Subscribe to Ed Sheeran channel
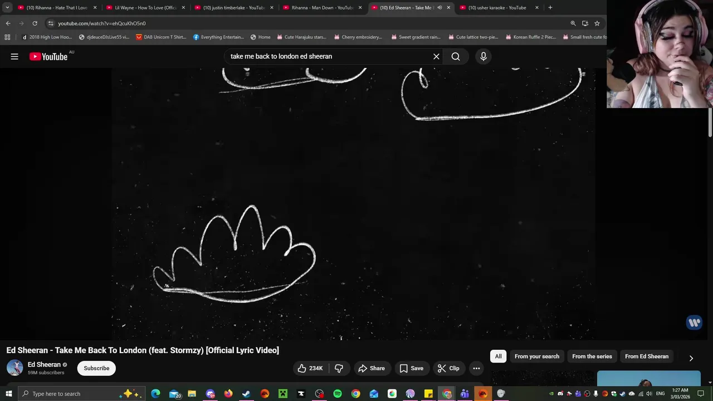This screenshot has height=401, width=713. (96, 368)
